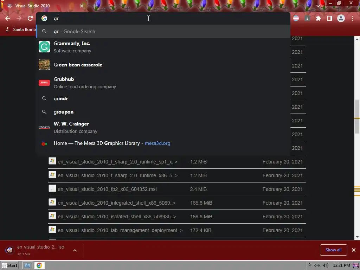Image resolution: width=360 pixels, height=270 pixels.
Task: Open the volume speaker icon
Action: [326, 266]
